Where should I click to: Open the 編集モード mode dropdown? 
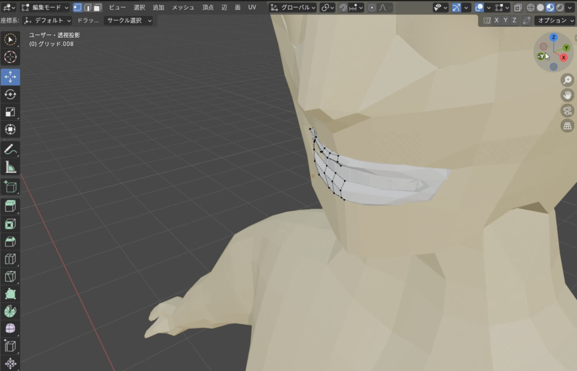(x=45, y=7)
